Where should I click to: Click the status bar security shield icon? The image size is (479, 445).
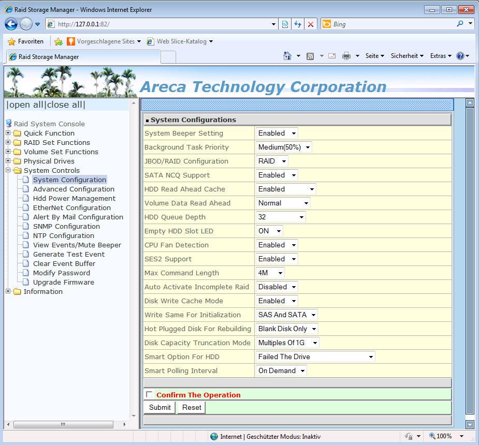tap(409, 436)
